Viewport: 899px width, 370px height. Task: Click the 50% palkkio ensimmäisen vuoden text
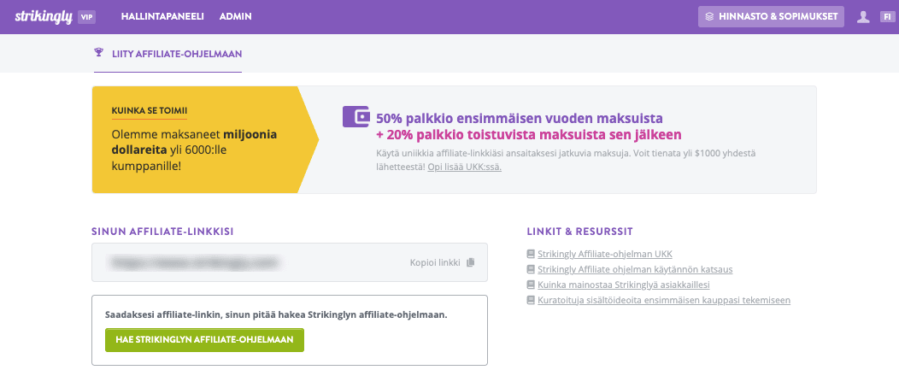click(520, 119)
